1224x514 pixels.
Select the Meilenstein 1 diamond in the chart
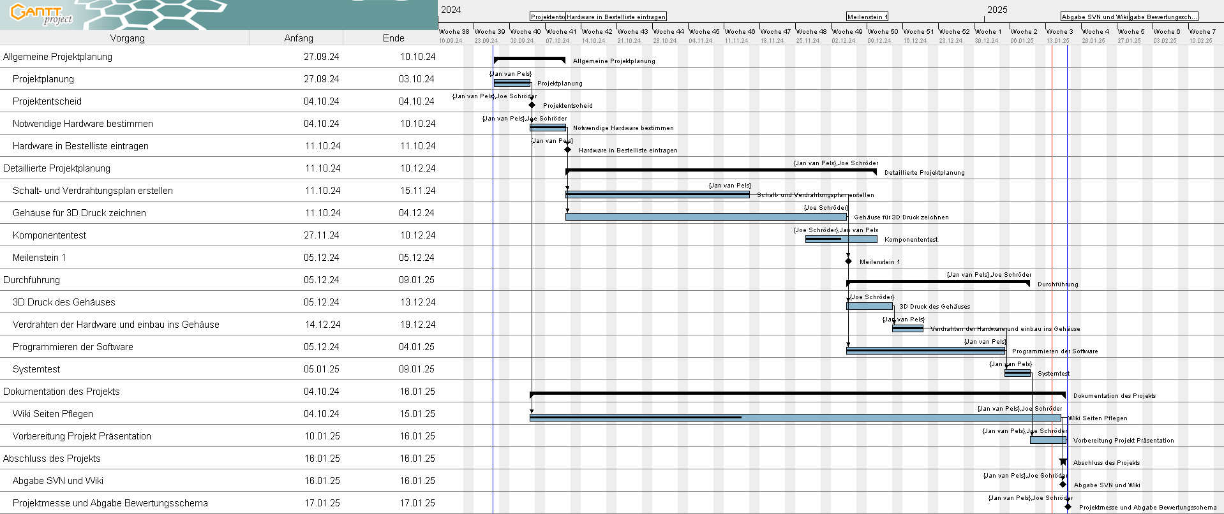pyautogui.click(x=848, y=261)
